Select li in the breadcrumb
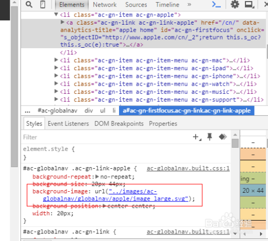Screen dimensions: 268x241 coord(114,111)
